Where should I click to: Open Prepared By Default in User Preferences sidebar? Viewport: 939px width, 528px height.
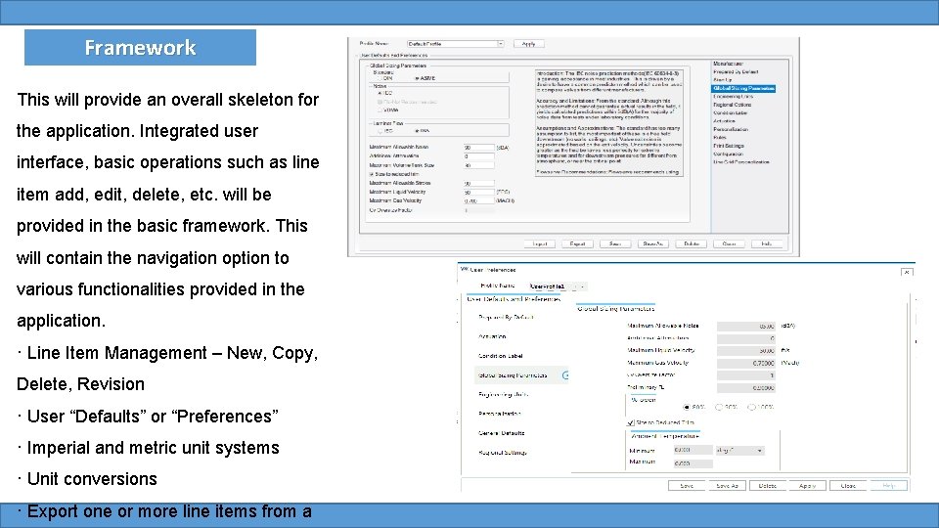point(506,317)
